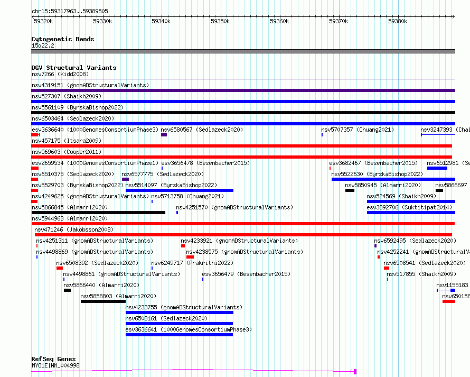Click the nsv5707357 (Chuang2021) label
The image size is (470, 377).
coord(358,130)
